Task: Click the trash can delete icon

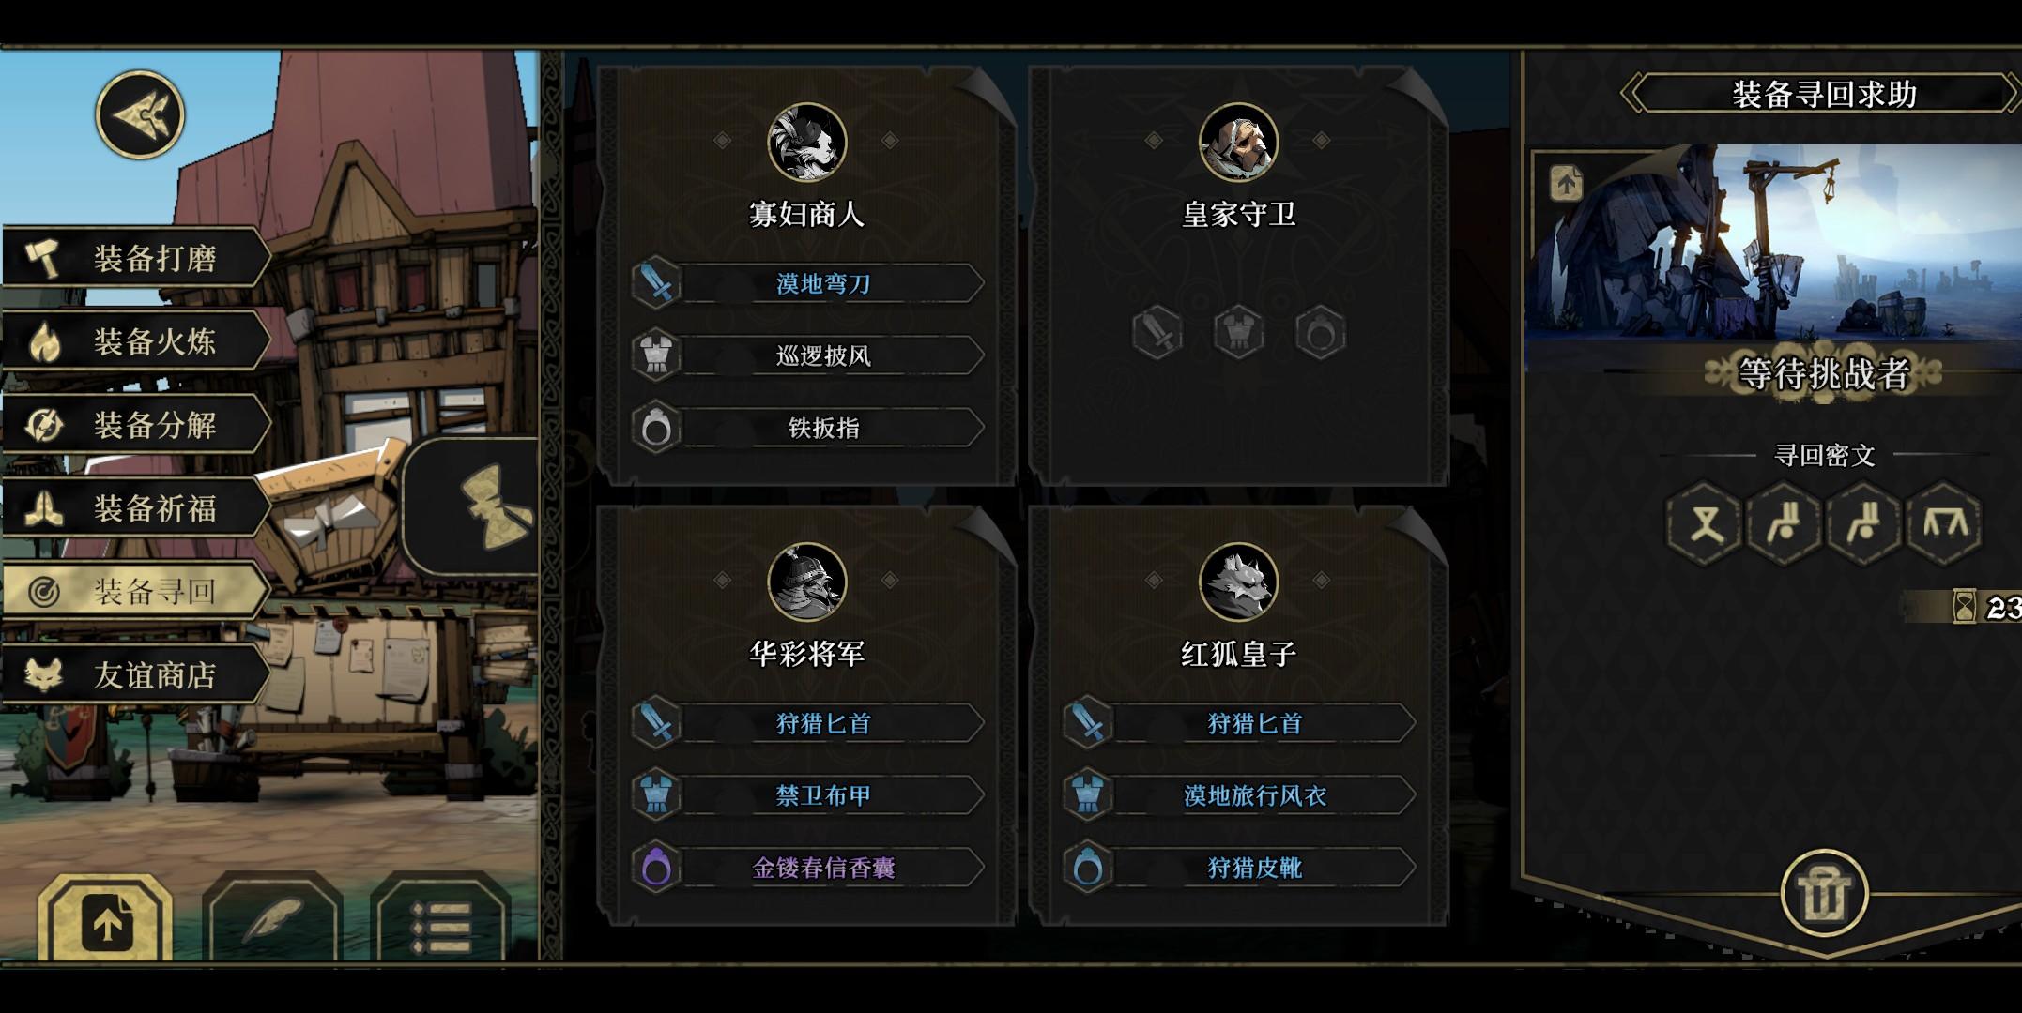Action: pyautogui.click(x=1824, y=894)
